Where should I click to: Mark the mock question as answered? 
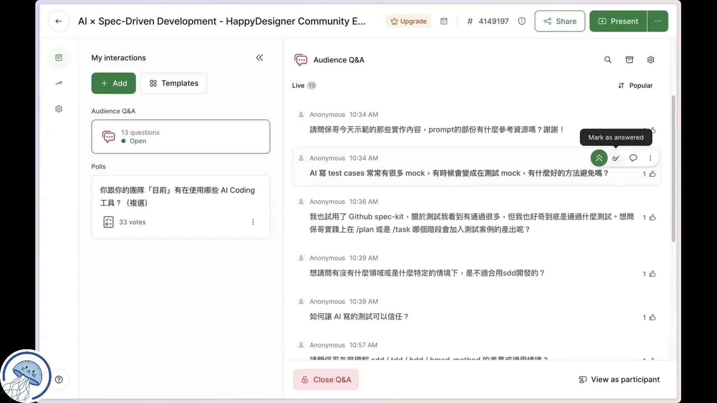coord(616,158)
